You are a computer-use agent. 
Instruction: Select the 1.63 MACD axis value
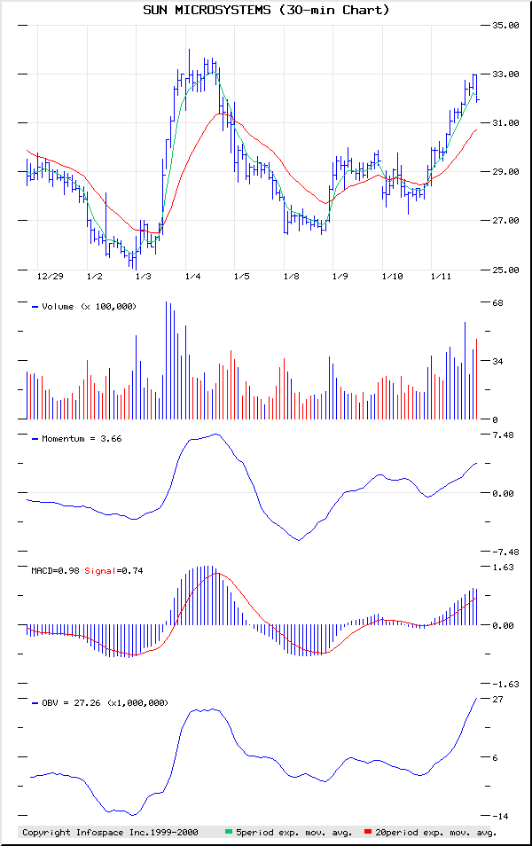(503, 567)
